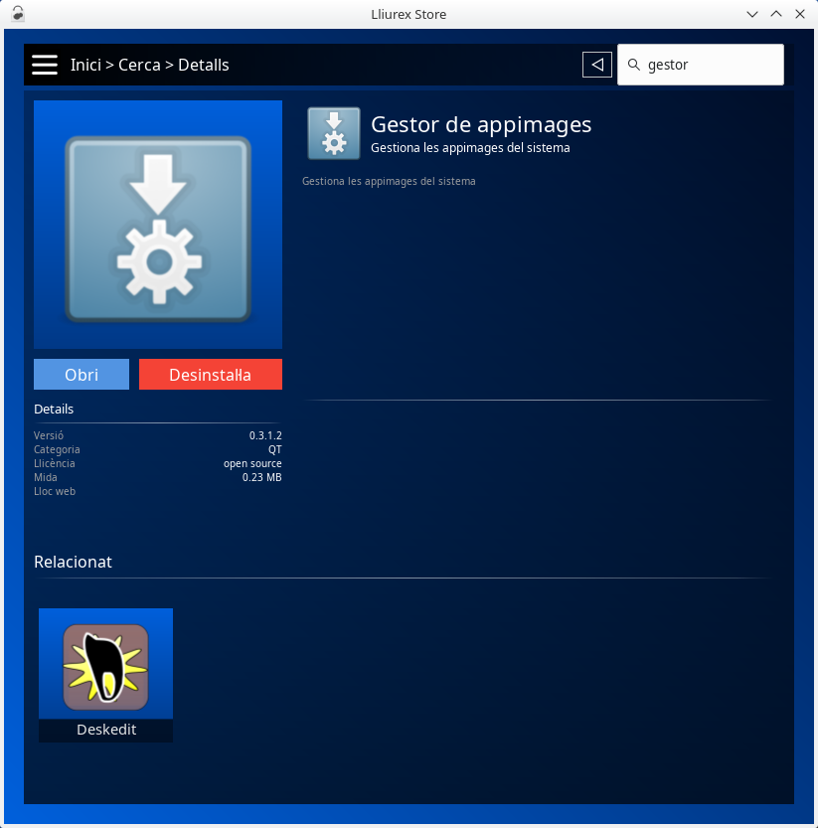This screenshot has height=828, width=818.
Task: Click the Llicència label
Action: [x=55, y=463]
